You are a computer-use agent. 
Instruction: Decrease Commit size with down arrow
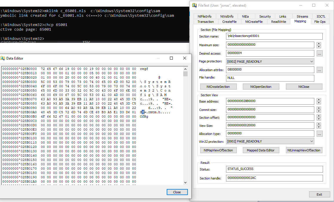(319, 111)
